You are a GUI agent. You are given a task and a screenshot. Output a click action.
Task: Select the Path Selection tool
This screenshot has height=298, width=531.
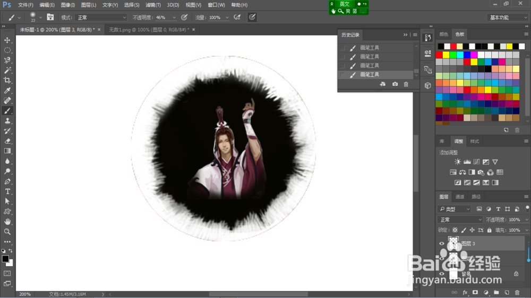(7, 201)
